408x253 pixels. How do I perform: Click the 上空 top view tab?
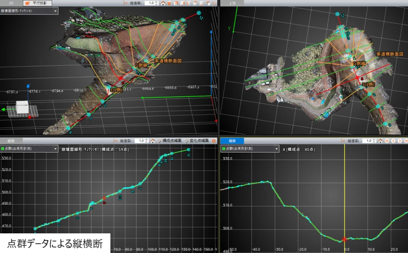point(232,3)
